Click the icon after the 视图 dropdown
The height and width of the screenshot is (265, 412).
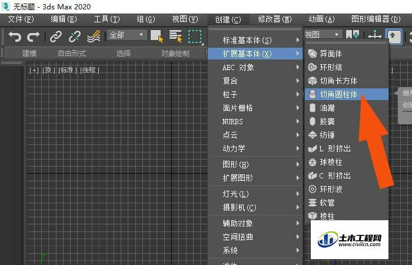coord(353,34)
